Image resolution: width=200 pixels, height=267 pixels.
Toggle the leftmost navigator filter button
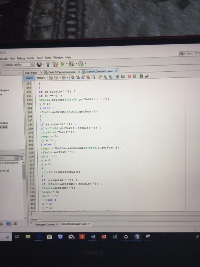tap(2, 224)
